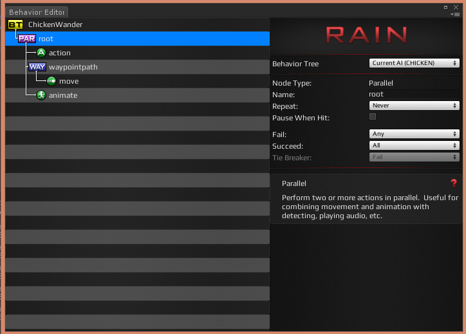This screenshot has width=466, height=334.
Task: Open the Succeed dropdown set to All
Action: [x=414, y=145]
